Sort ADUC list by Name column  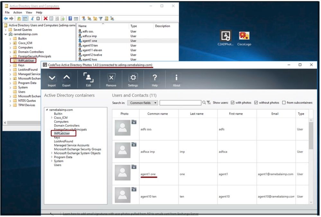[103, 26]
